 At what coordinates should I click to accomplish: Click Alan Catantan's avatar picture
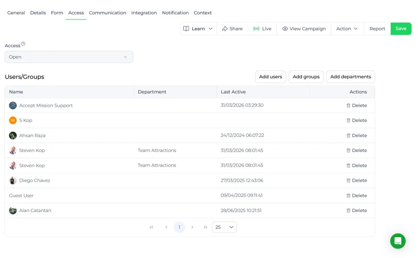[x=13, y=211]
